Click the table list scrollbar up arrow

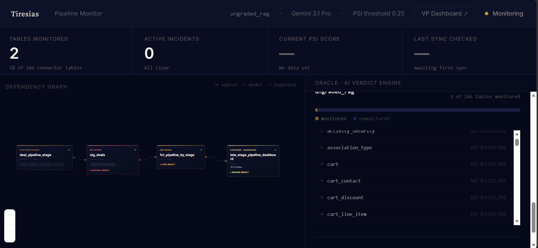tap(517, 134)
